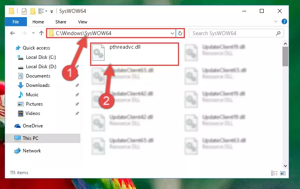Image resolution: width=300 pixels, height=189 pixels.
Task: Open the address bar history dropdown
Action: pyautogui.click(x=172, y=33)
